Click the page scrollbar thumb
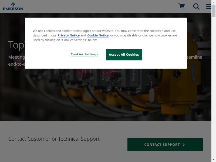Screen dimensions: 216x162 pyautogui.click(x=214, y=11)
